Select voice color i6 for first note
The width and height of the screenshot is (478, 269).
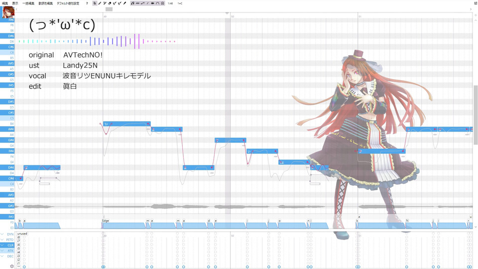coord(24,245)
